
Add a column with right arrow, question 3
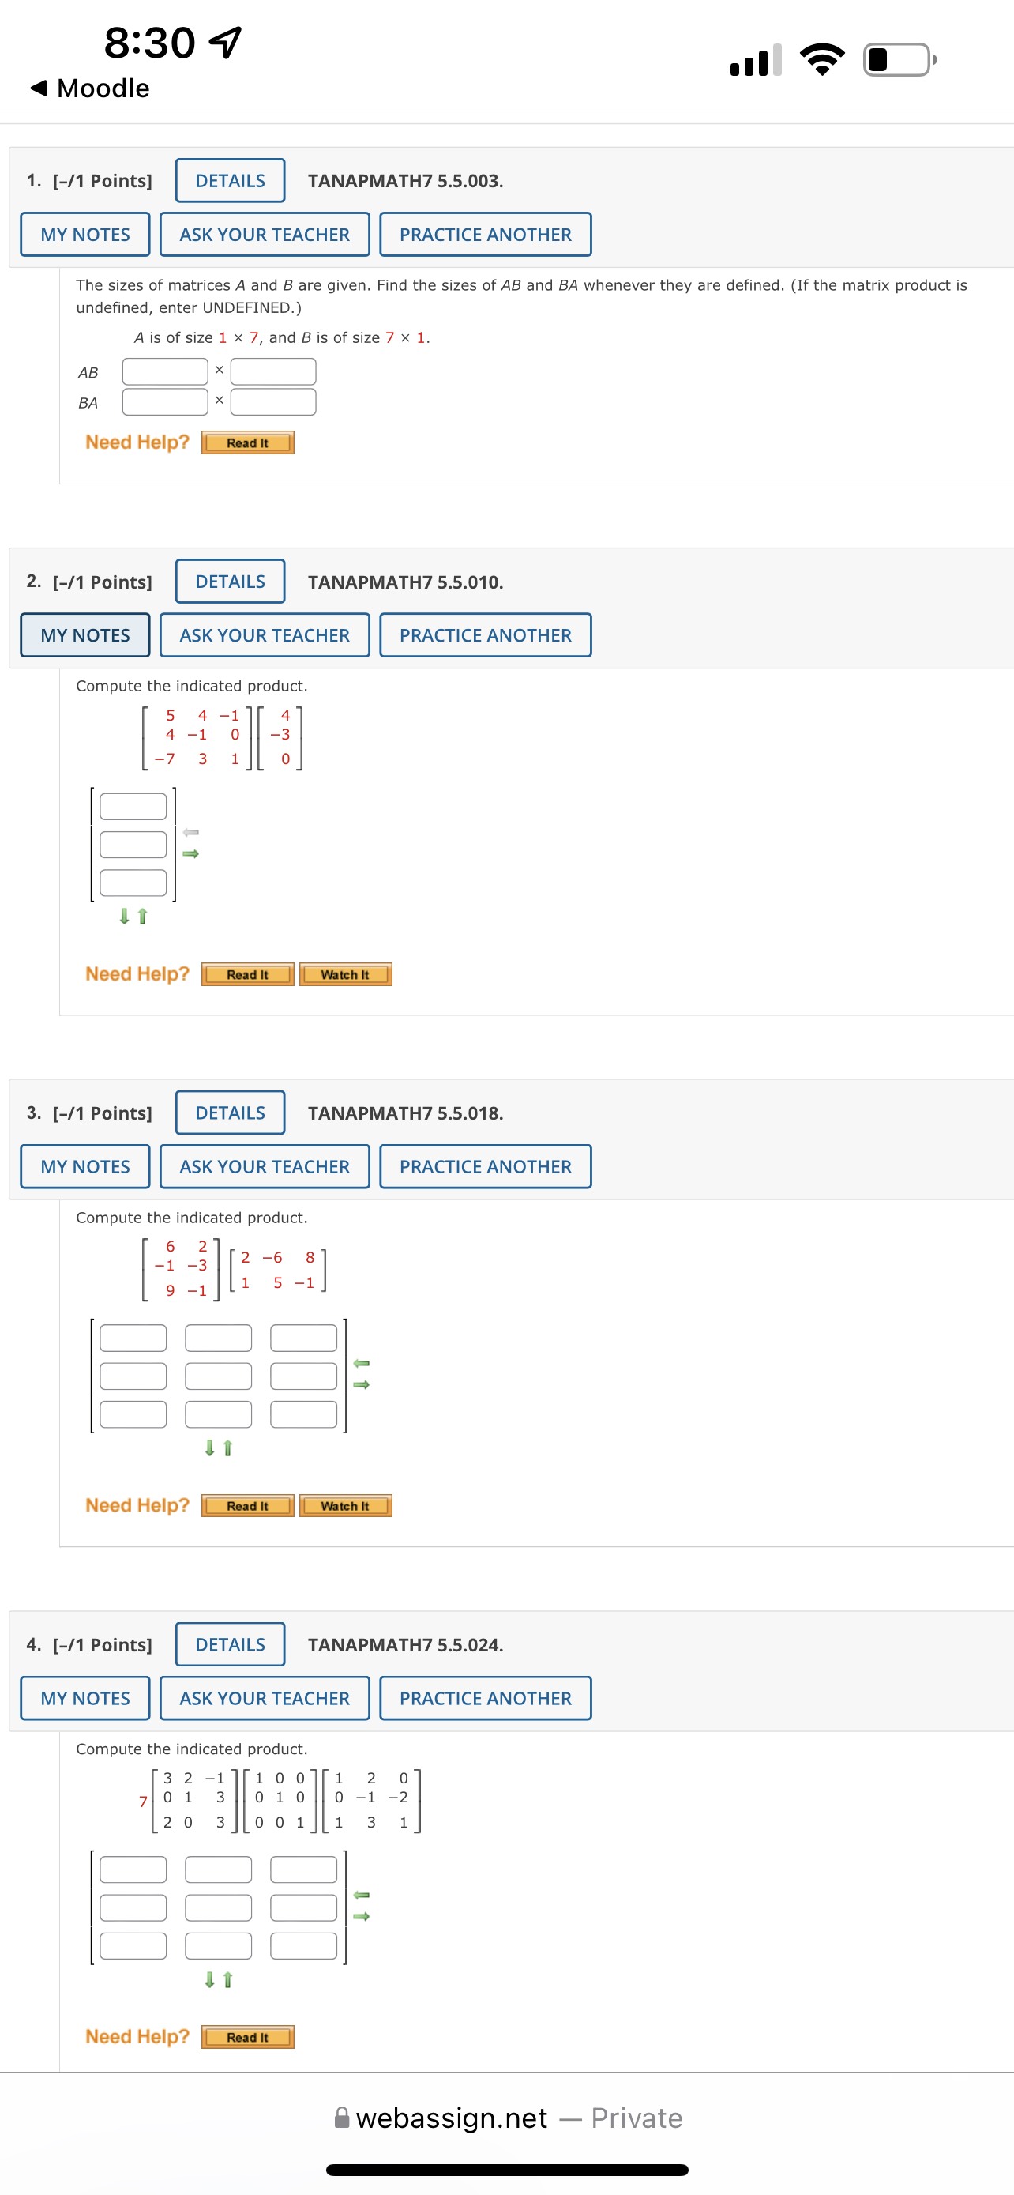(x=361, y=1384)
